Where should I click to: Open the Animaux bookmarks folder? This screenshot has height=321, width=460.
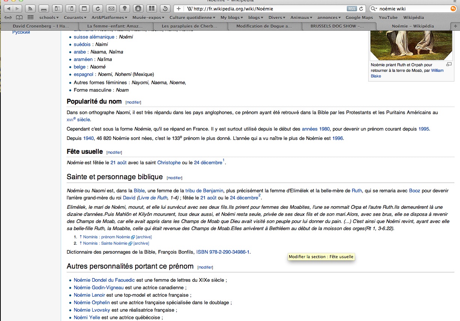[302, 18]
